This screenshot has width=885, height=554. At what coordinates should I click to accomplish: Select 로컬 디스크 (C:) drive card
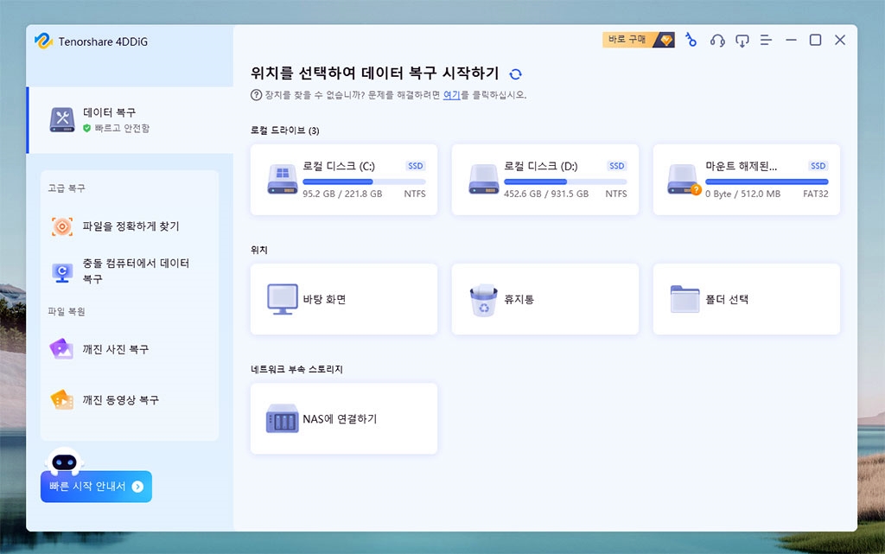[x=344, y=180]
